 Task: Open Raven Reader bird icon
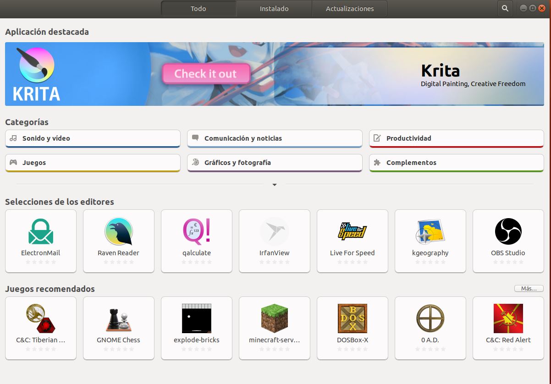(x=119, y=231)
